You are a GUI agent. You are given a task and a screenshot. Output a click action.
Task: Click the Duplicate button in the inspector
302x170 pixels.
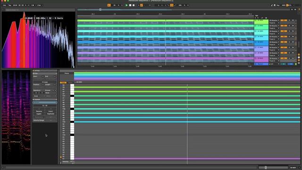[50, 114]
